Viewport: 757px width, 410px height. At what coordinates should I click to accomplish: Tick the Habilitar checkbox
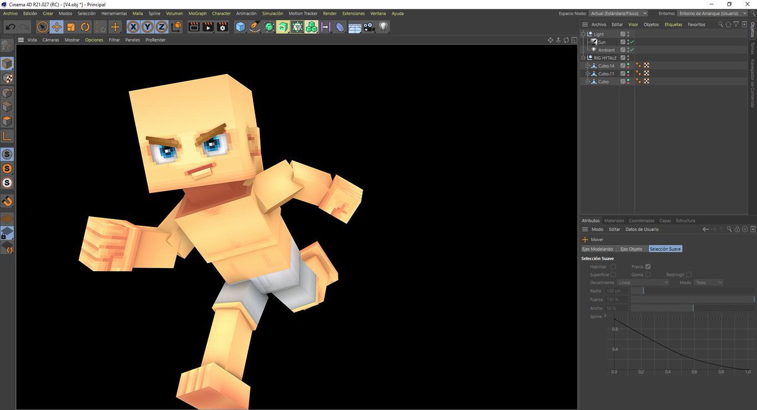click(613, 267)
